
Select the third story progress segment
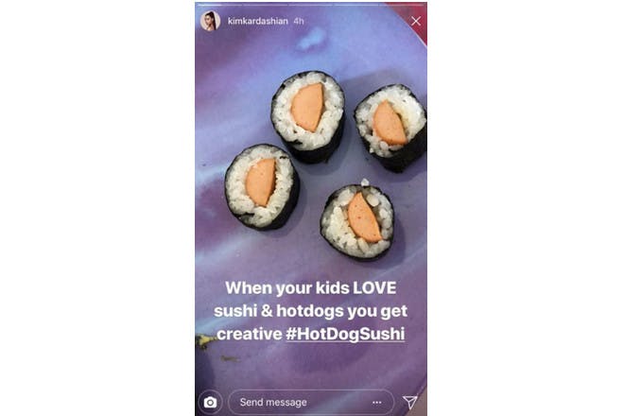[311, 5]
